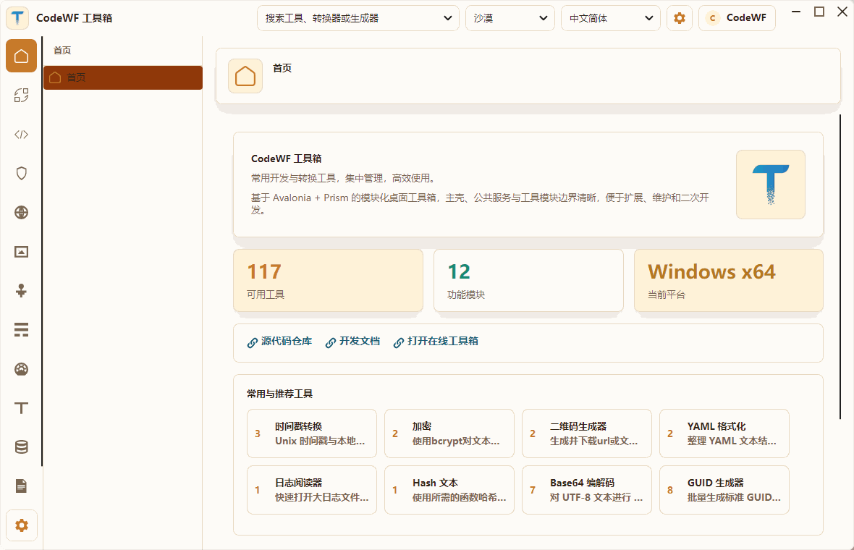This screenshot has width=854, height=550.
Task: Open the GUID 生成器 tool card
Action: pos(724,489)
